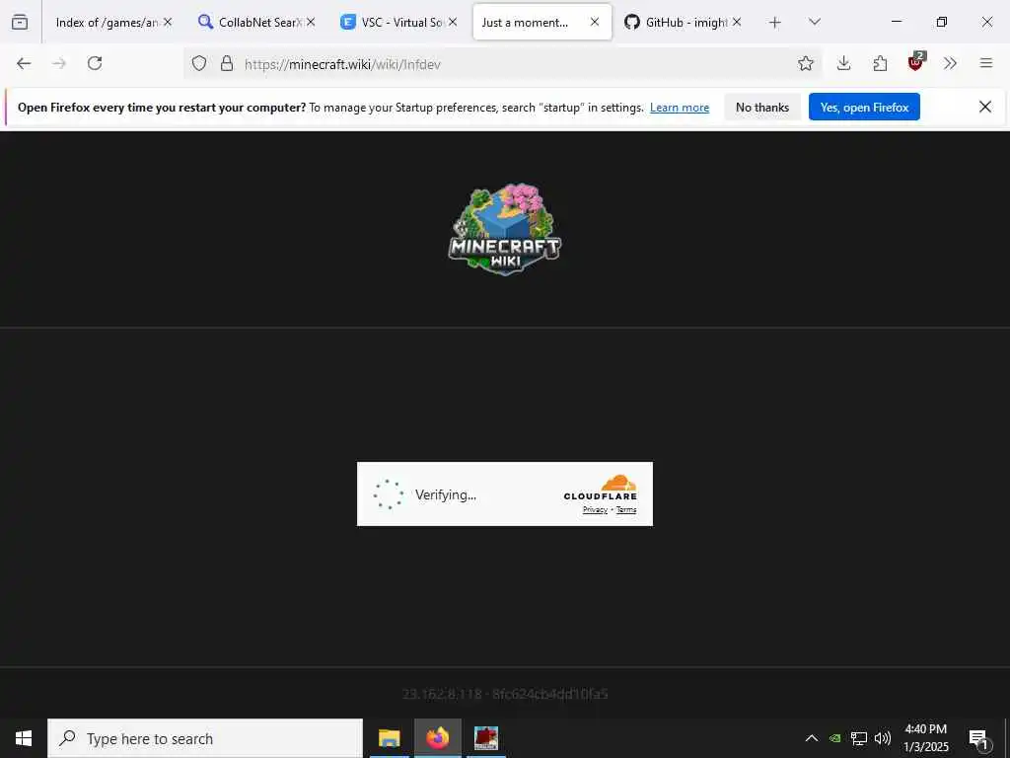Minimize the Firefox window
The width and height of the screenshot is (1010, 758).
click(896, 22)
